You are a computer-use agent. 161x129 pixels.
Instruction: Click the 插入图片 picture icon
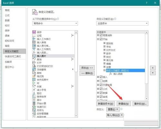tap(34, 56)
